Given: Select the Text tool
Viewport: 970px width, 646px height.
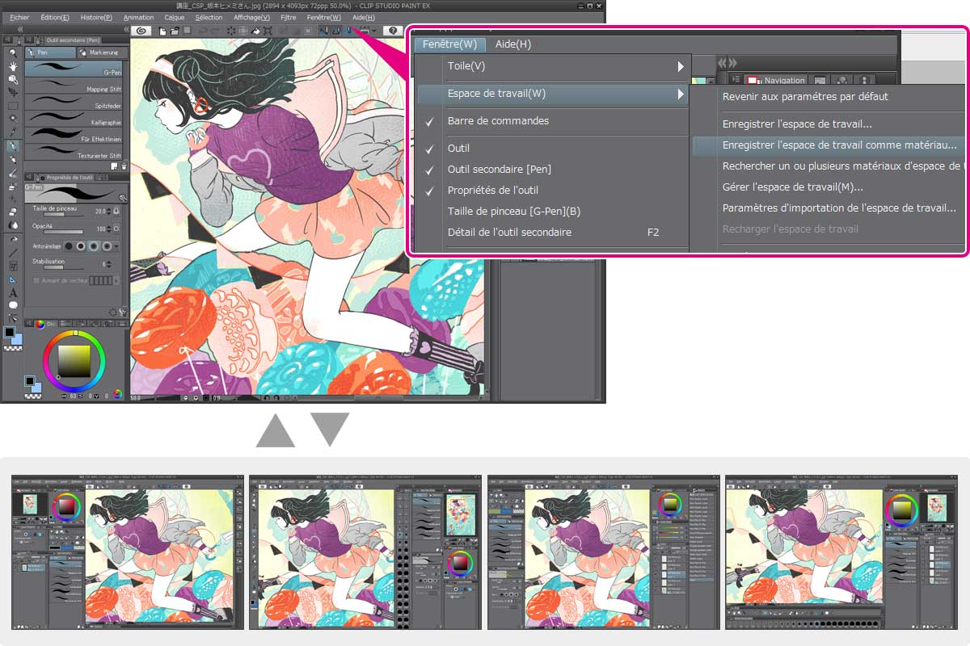Looking at the screenshot, I should tap(14, 292).
